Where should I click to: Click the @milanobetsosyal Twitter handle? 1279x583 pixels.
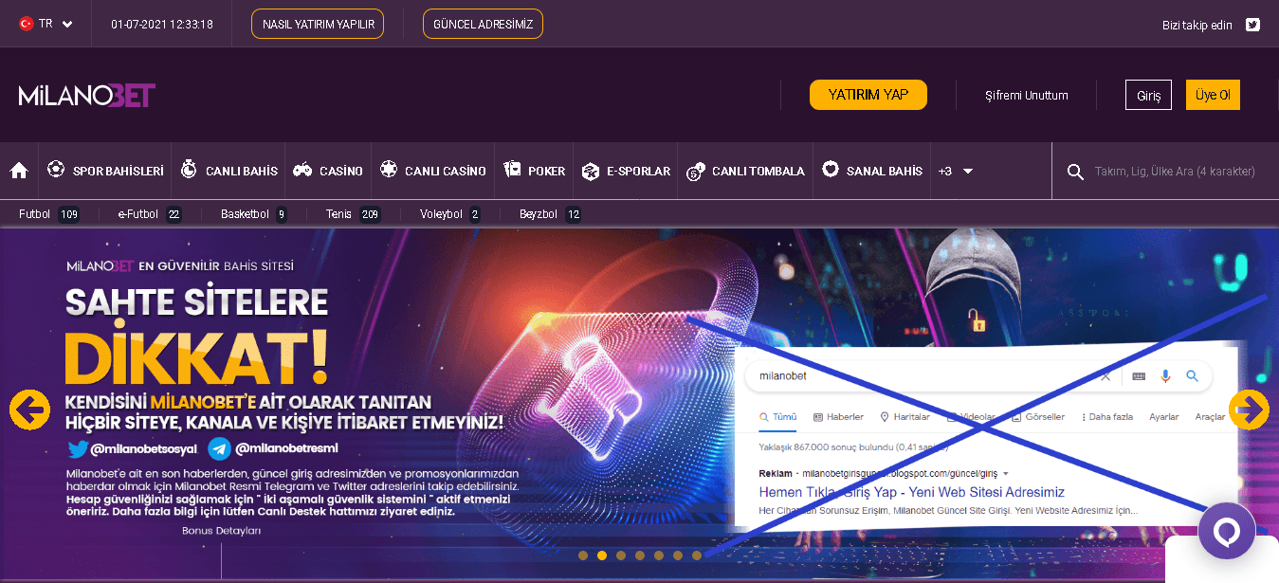(133, 448)
